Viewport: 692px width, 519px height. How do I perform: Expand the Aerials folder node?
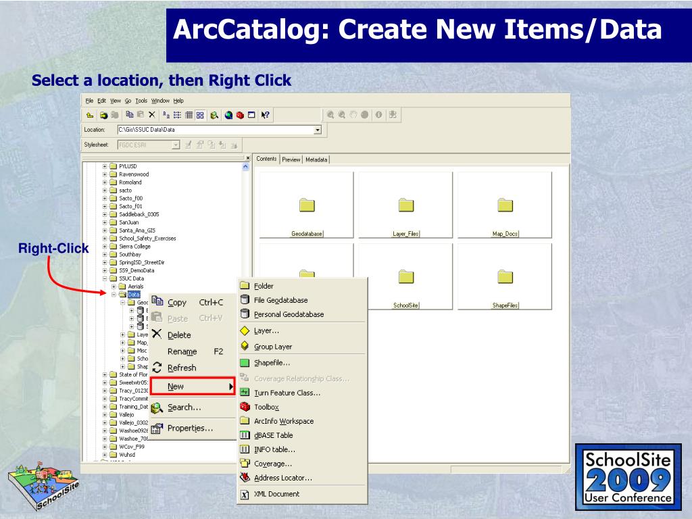[114, 287]
